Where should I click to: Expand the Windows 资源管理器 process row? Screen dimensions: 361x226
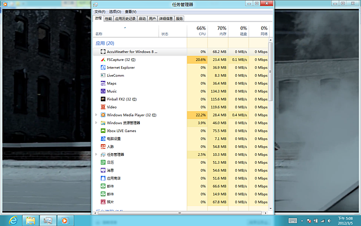click(96, 123)
